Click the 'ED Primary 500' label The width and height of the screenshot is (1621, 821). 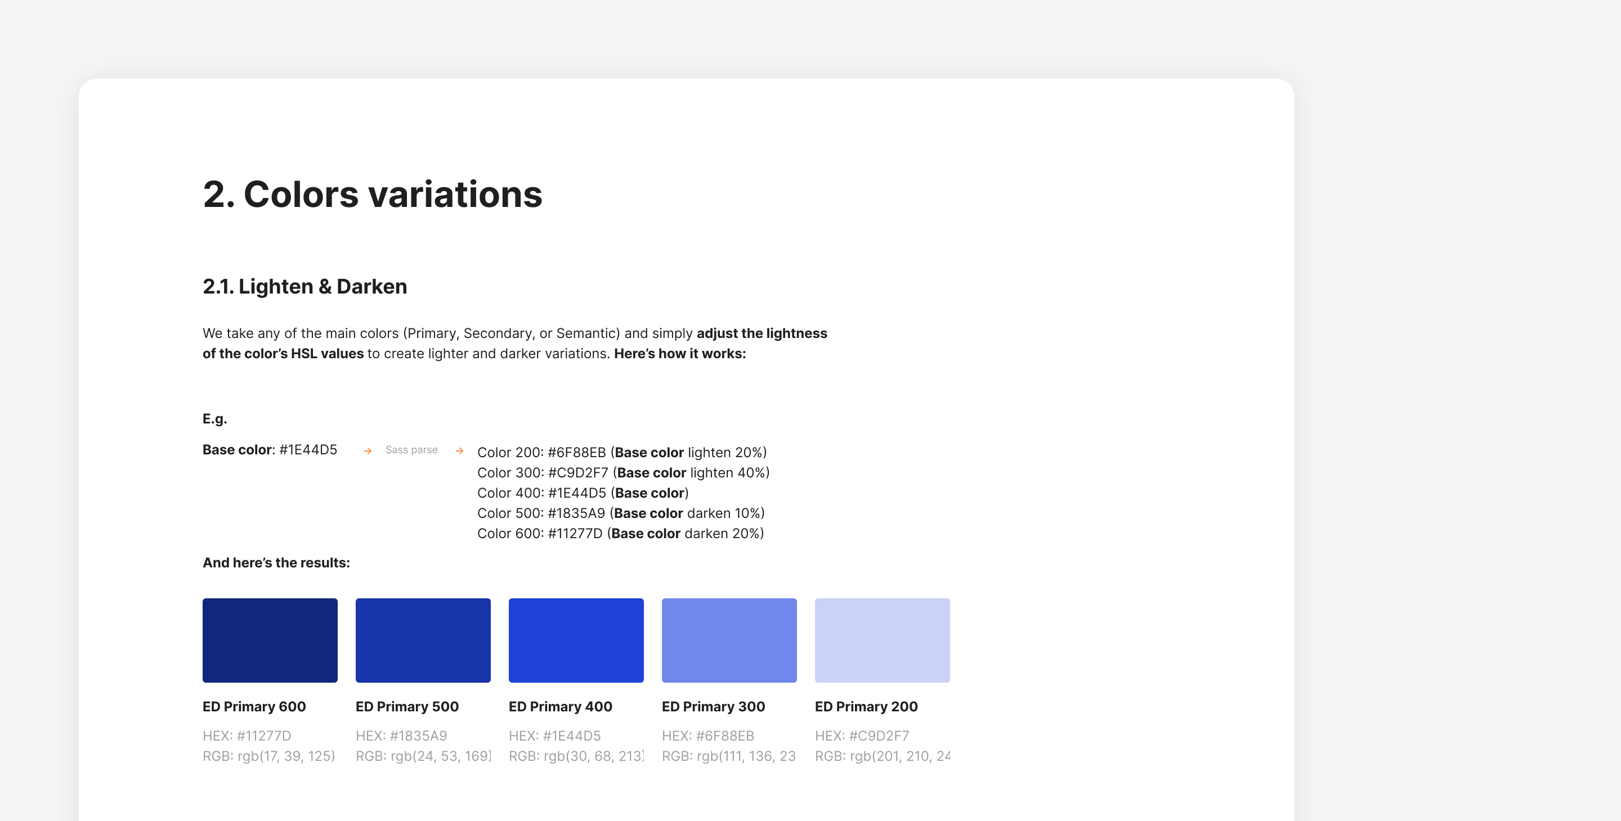(x=407, y=707)
